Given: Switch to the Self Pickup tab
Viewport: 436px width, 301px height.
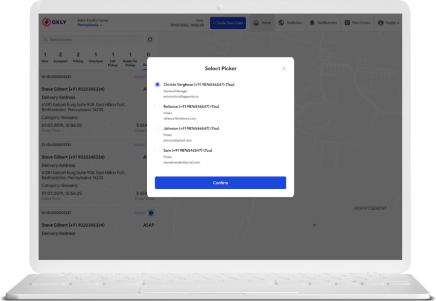Looking at the screenshot, I should click(x=113, y=59).
